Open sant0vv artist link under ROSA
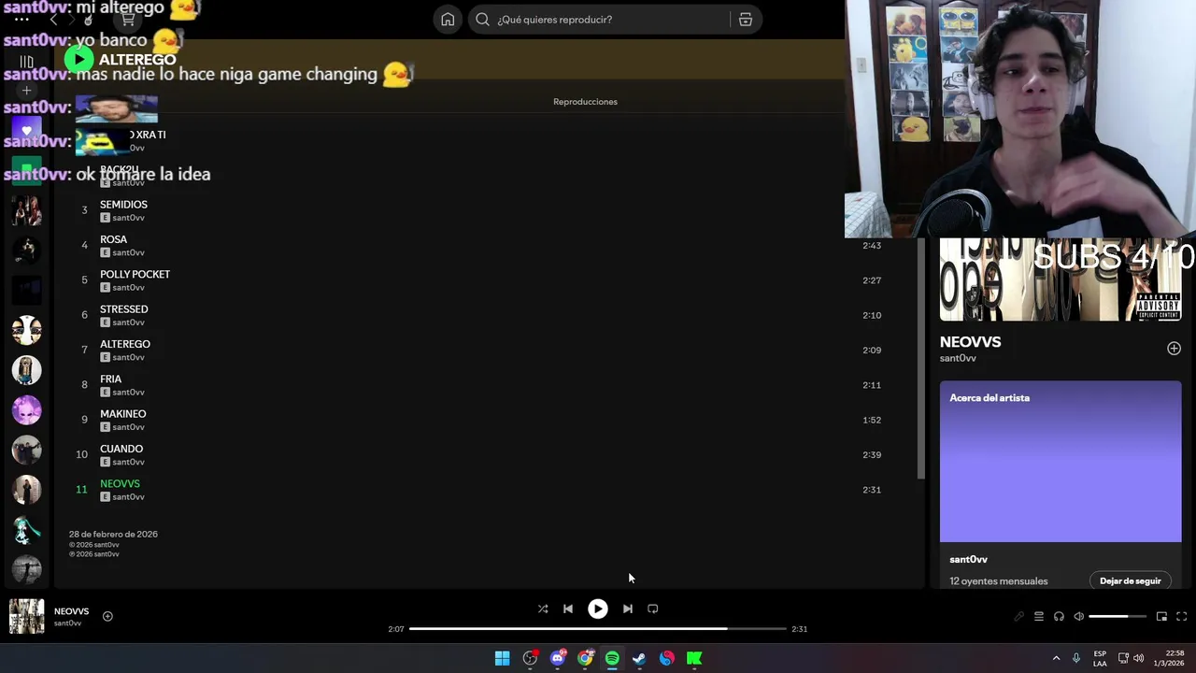The height and width of the screenshot is (673, 1196). click(129, 252)
